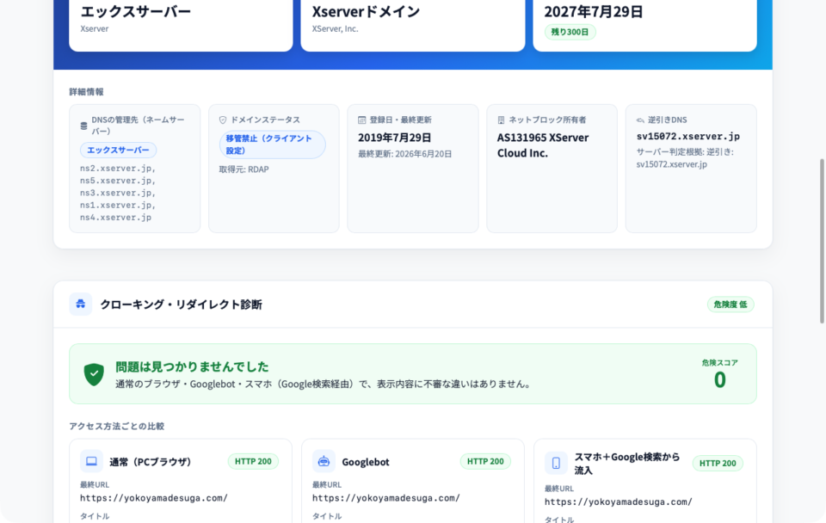Click the 詳細情報 section label

tap(86, 92)
